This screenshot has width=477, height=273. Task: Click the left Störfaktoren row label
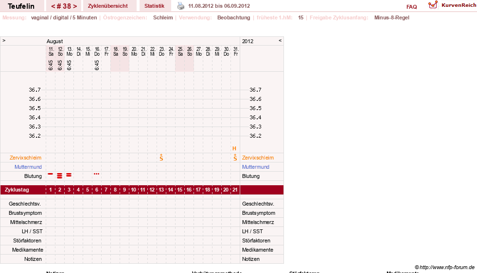point(27,241)
